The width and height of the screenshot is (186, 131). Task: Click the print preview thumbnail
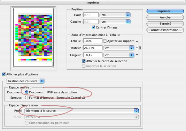tap(33, 38)
